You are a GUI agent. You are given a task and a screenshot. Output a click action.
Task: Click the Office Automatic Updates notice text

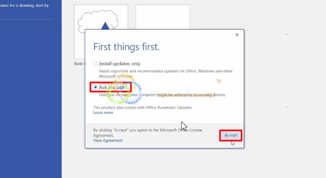[143, 108]
